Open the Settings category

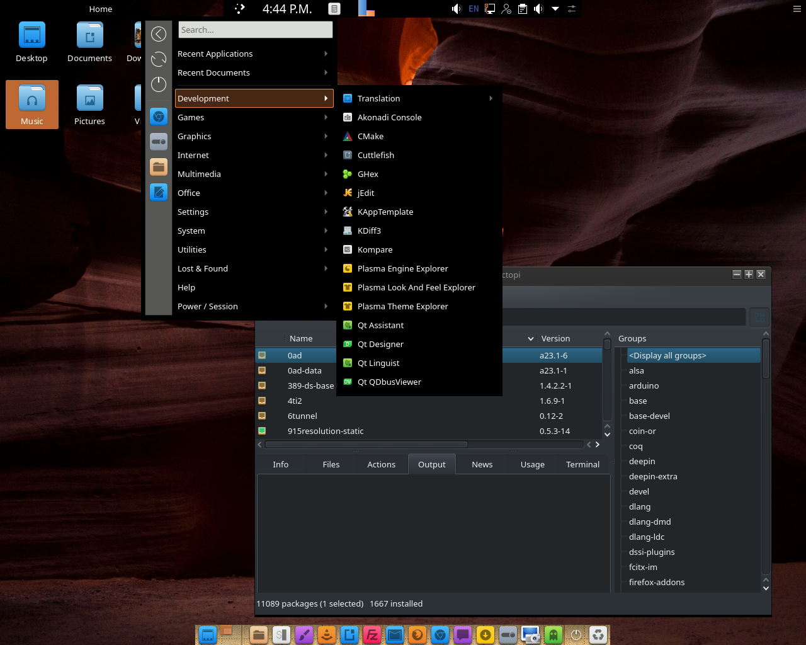coord(254,212)
